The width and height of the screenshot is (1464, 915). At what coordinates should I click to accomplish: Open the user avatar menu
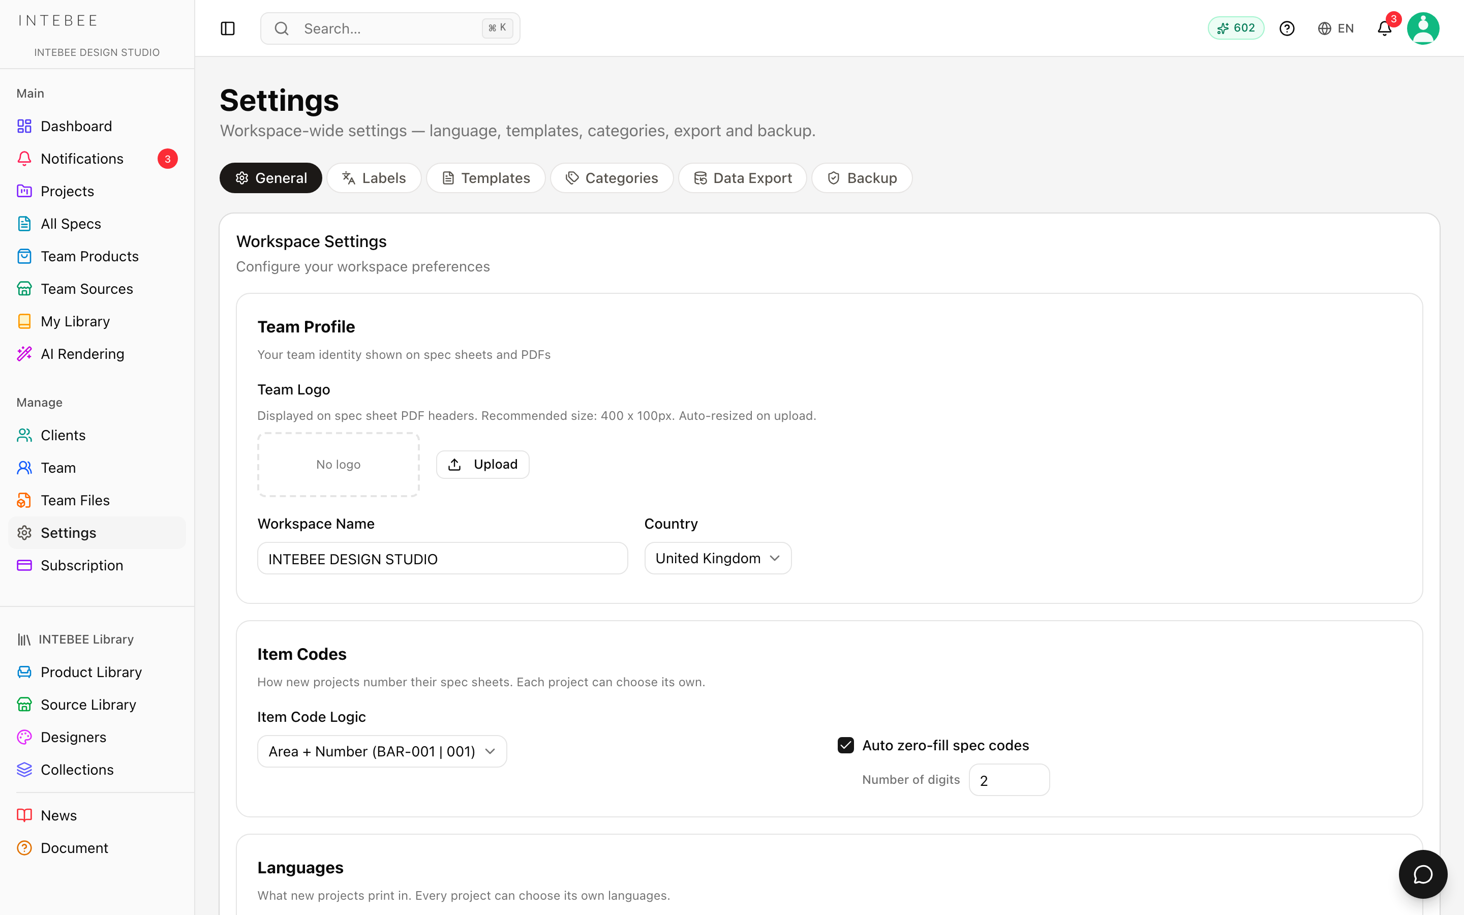(x=1423, y=28)
